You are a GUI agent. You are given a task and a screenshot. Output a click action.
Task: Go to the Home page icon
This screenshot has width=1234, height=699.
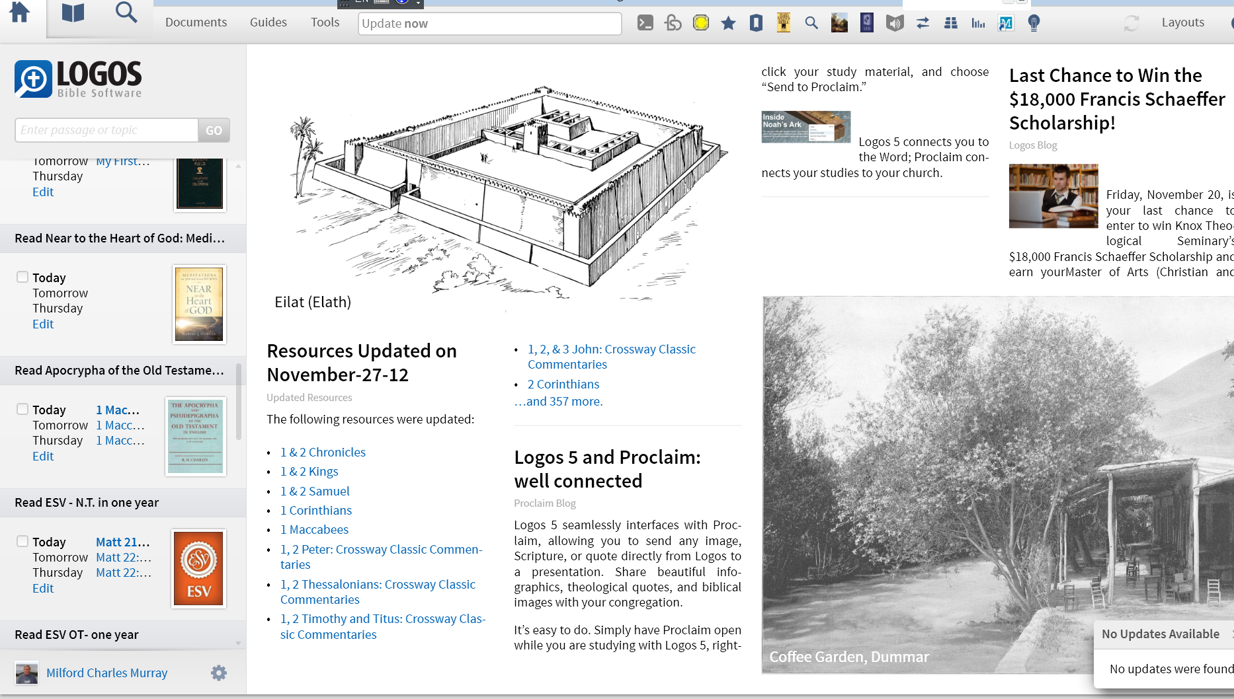click(20, 13)
